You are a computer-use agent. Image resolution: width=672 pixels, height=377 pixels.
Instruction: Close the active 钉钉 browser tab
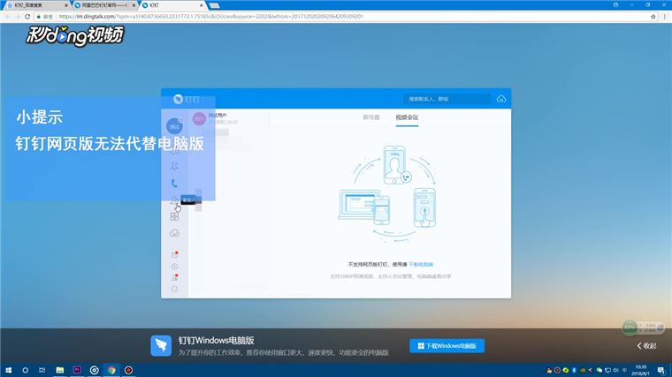(202, 5)
